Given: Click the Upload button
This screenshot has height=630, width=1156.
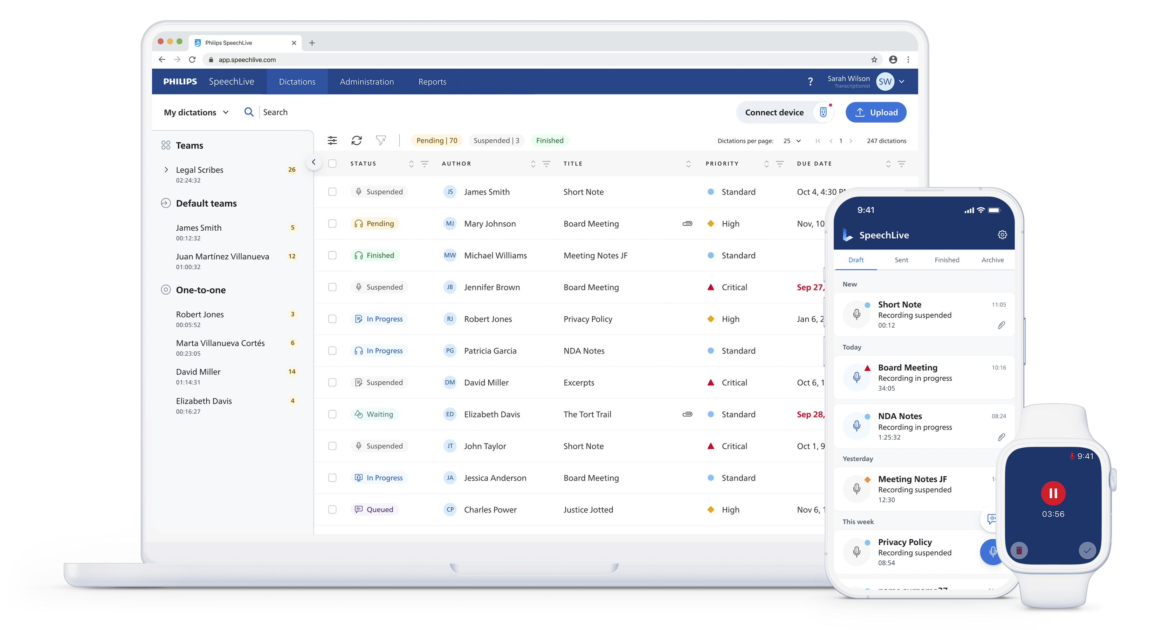Looking at the screenshot, I should tap(875, 112).
